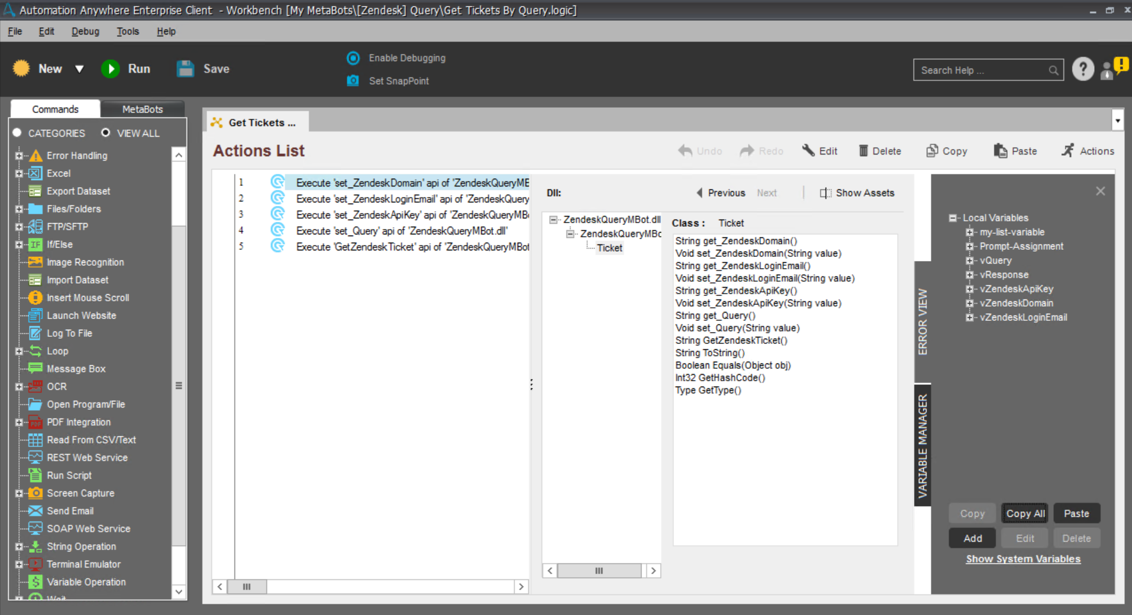Viewport: 1132px width, 615px height.
Task: Click the Send Email envelope icon
Action: pyautogui.click(x=36, y=511)
